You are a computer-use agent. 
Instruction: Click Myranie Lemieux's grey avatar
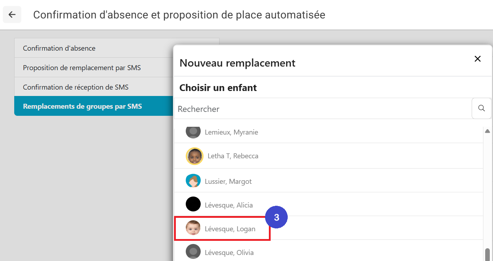[x=193, y=132]
